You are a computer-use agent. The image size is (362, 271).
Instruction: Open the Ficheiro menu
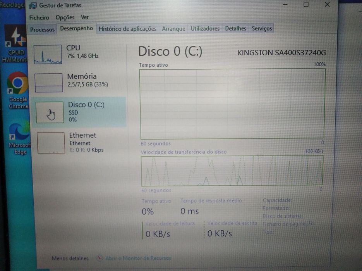point(39,17)
